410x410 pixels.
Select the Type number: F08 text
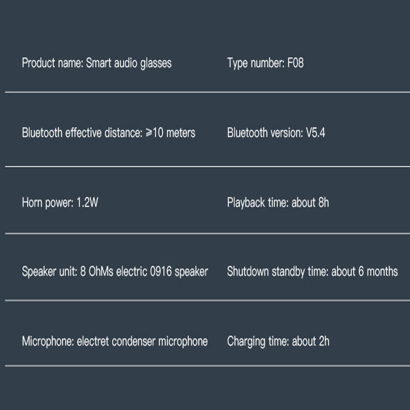pos(265,63)
